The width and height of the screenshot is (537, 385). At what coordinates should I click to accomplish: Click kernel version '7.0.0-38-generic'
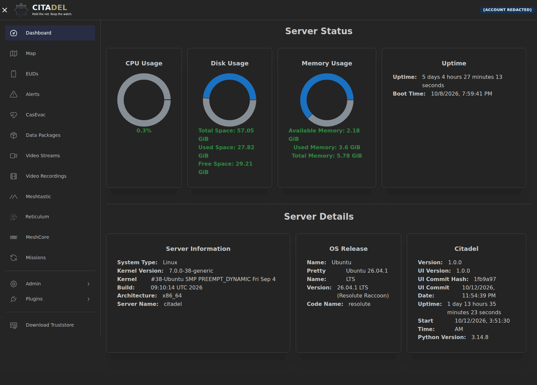point(191,271)
